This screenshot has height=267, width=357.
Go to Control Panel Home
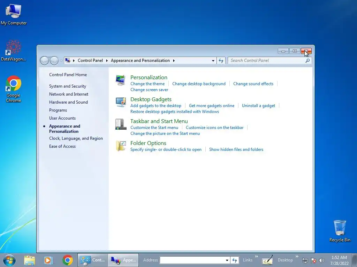(68, 75)
